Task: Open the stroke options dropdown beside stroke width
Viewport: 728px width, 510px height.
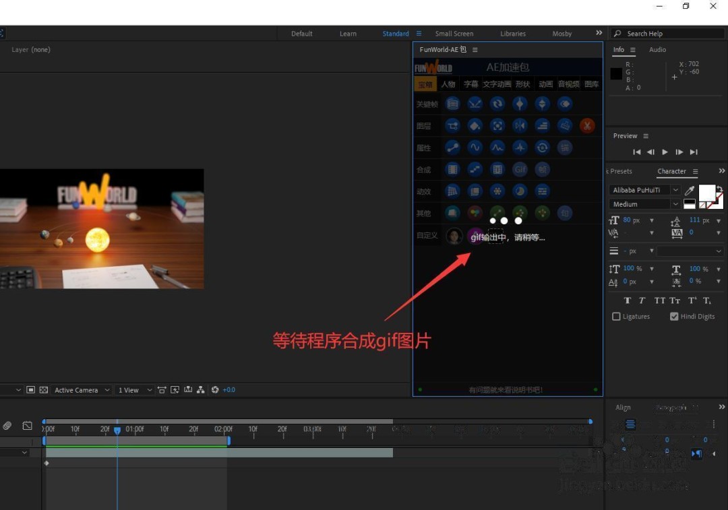Action: click(690, 251)
